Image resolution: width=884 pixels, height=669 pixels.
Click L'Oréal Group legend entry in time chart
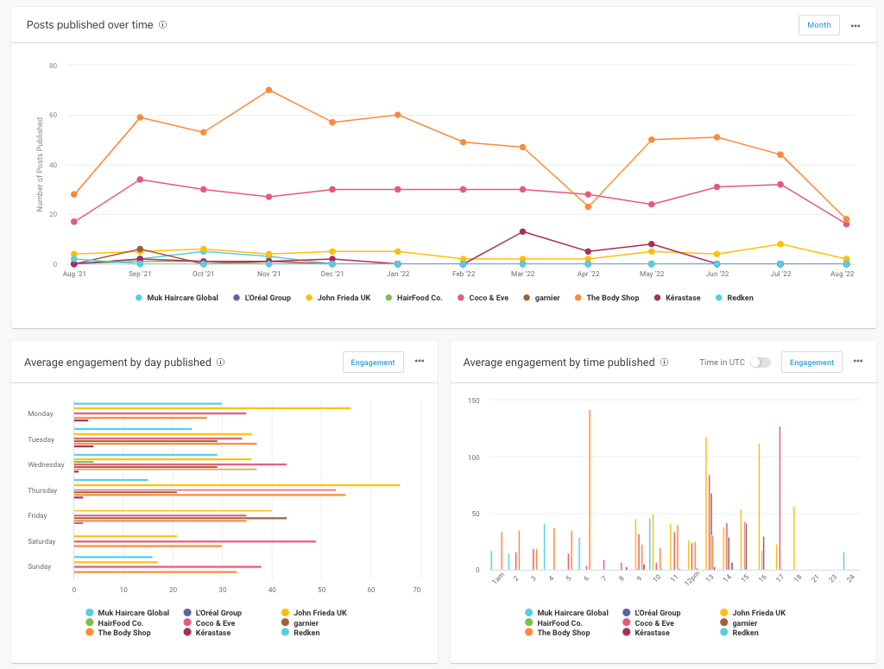657,613
